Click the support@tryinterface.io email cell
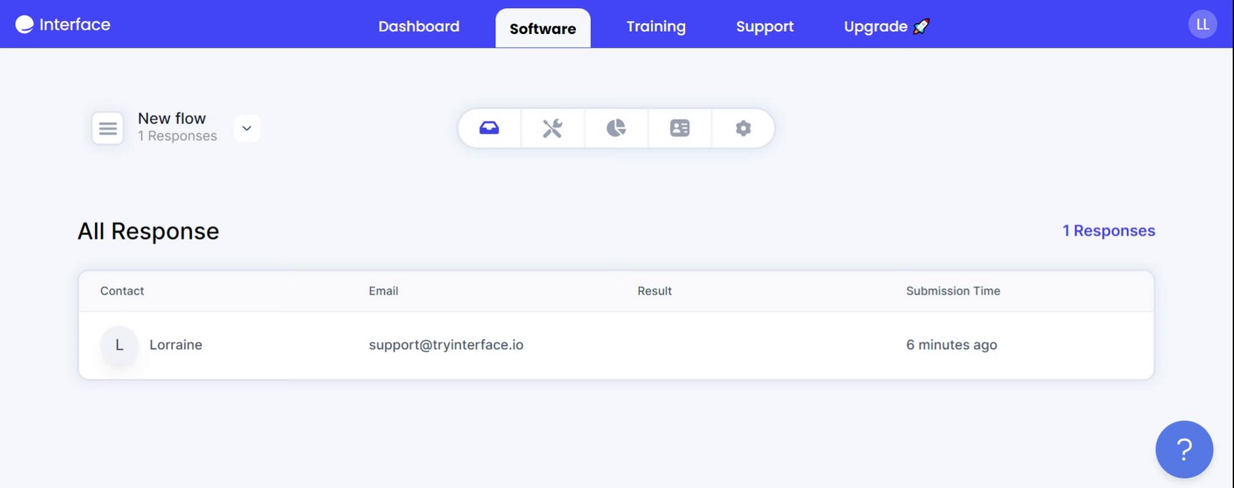Viewport: 1234px width, 488px height. (x=446, y=345)
